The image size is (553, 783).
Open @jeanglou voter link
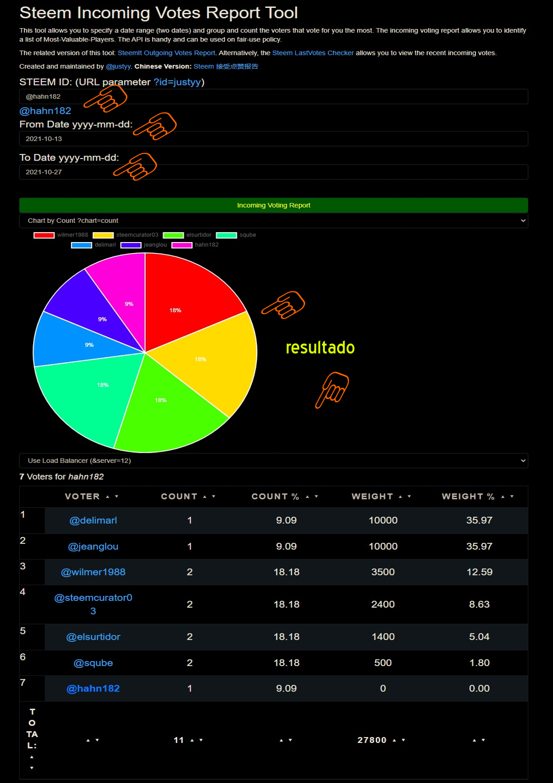tap(93, 546)
